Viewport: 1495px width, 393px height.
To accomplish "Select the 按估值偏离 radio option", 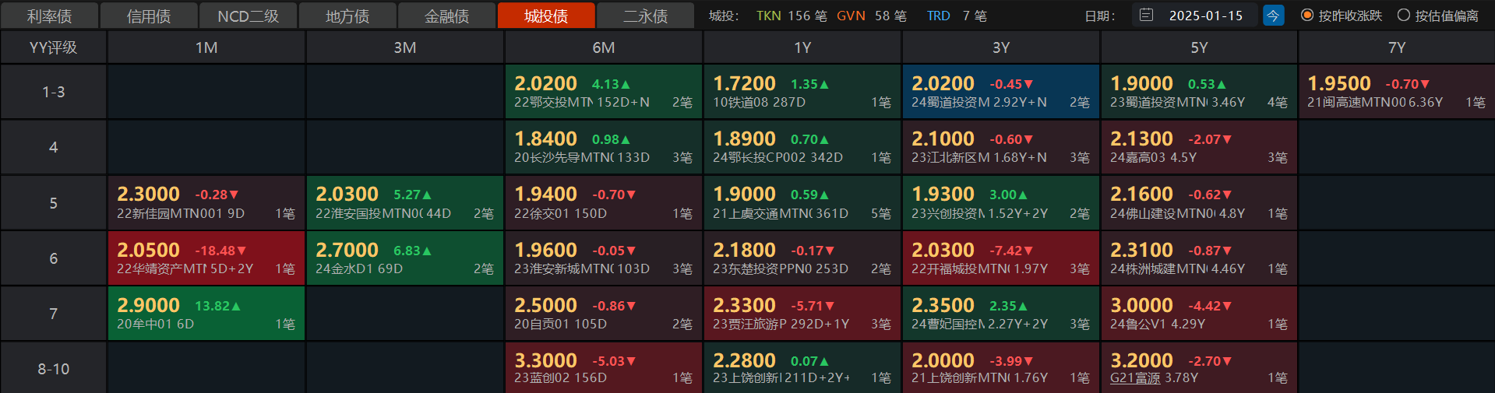I will point(1438,16).
